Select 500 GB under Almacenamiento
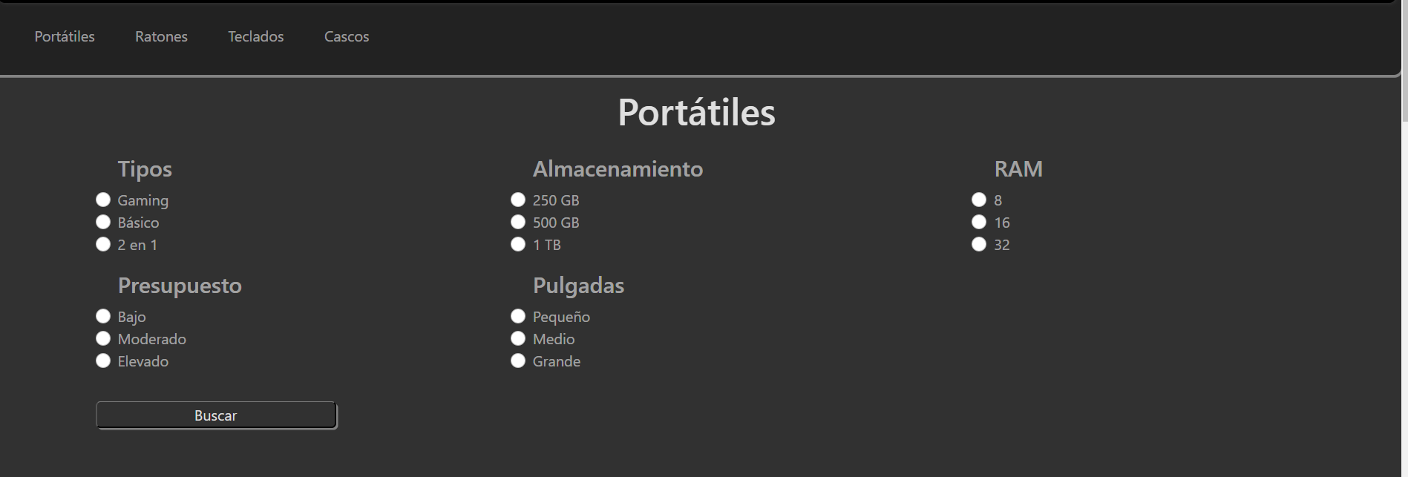This screenshot has width=1408, height=477. [x=518, y=222]
